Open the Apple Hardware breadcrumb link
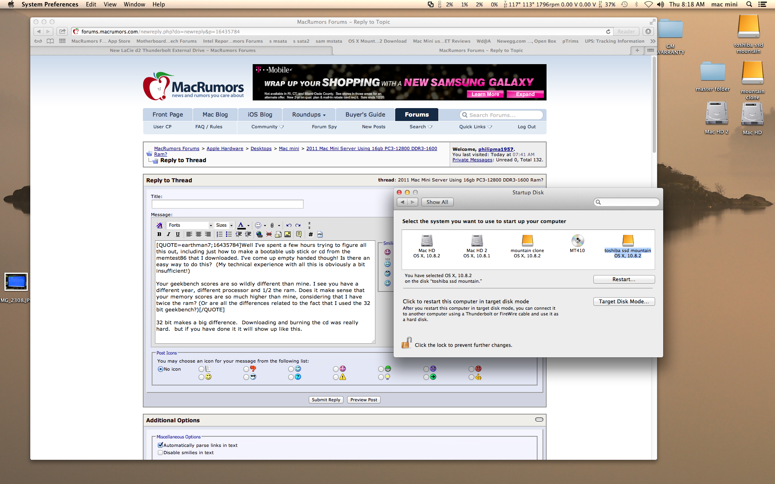The height and width of the screenshot is (484, 775). coord(225,148)
